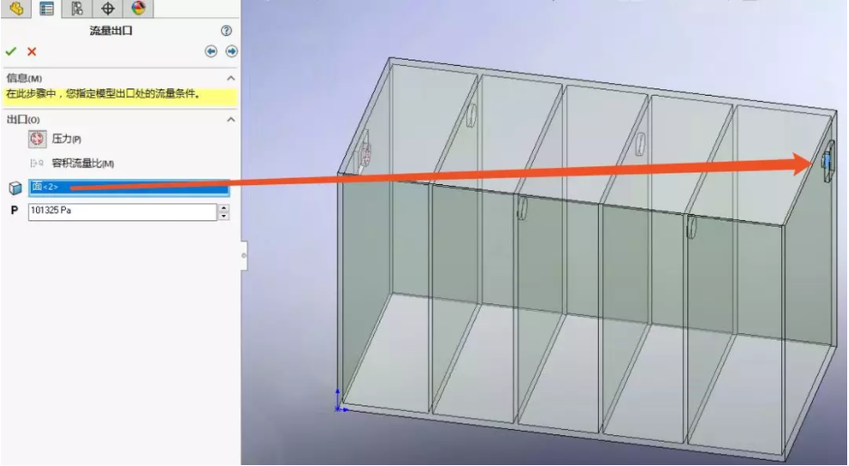Confirm with the green checkmark
849x466 pixels.
click(x=11, y=51)
